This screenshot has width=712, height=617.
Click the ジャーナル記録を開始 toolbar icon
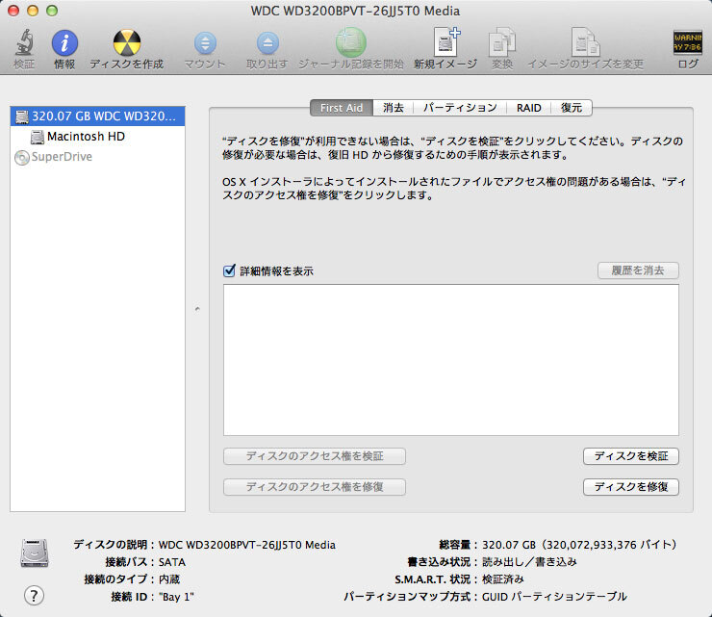click(x=350, y=42)
